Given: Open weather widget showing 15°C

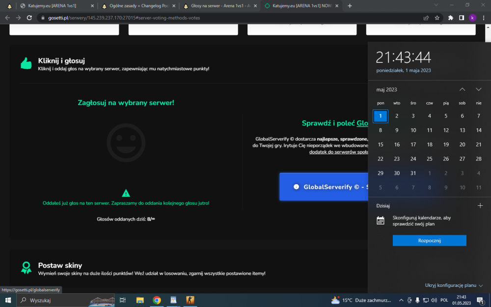Looking at the screenshot, I should pyautogui.click(x=361, y=300).
